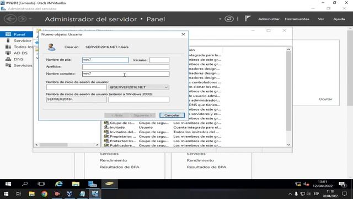The height and width of the screenshot is (199, 353).
Task: Open AD DS role in sidebar
Action: pyautogui.click(x=17, y=53)
